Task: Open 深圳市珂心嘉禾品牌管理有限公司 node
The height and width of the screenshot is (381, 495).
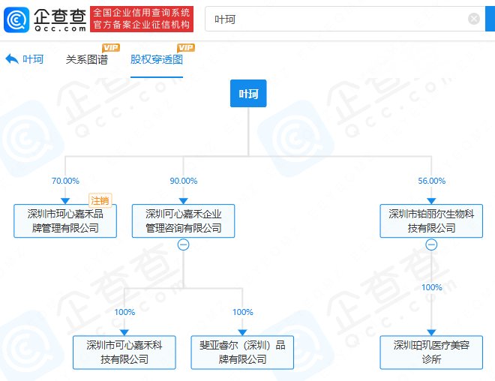Action: [x=65, y=220]
